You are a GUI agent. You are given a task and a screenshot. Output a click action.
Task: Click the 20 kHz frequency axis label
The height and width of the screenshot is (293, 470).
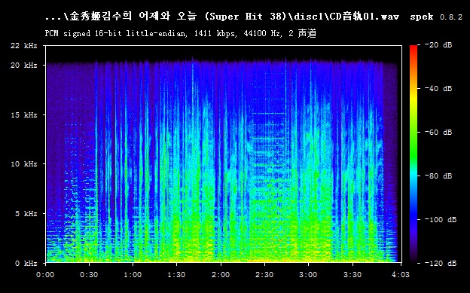pyautogui.click(x=23, y=65)
